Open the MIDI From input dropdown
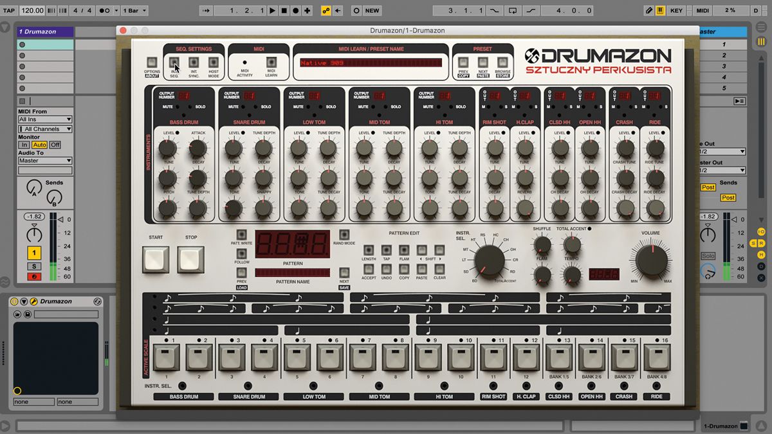 click(x=45, y=120)
